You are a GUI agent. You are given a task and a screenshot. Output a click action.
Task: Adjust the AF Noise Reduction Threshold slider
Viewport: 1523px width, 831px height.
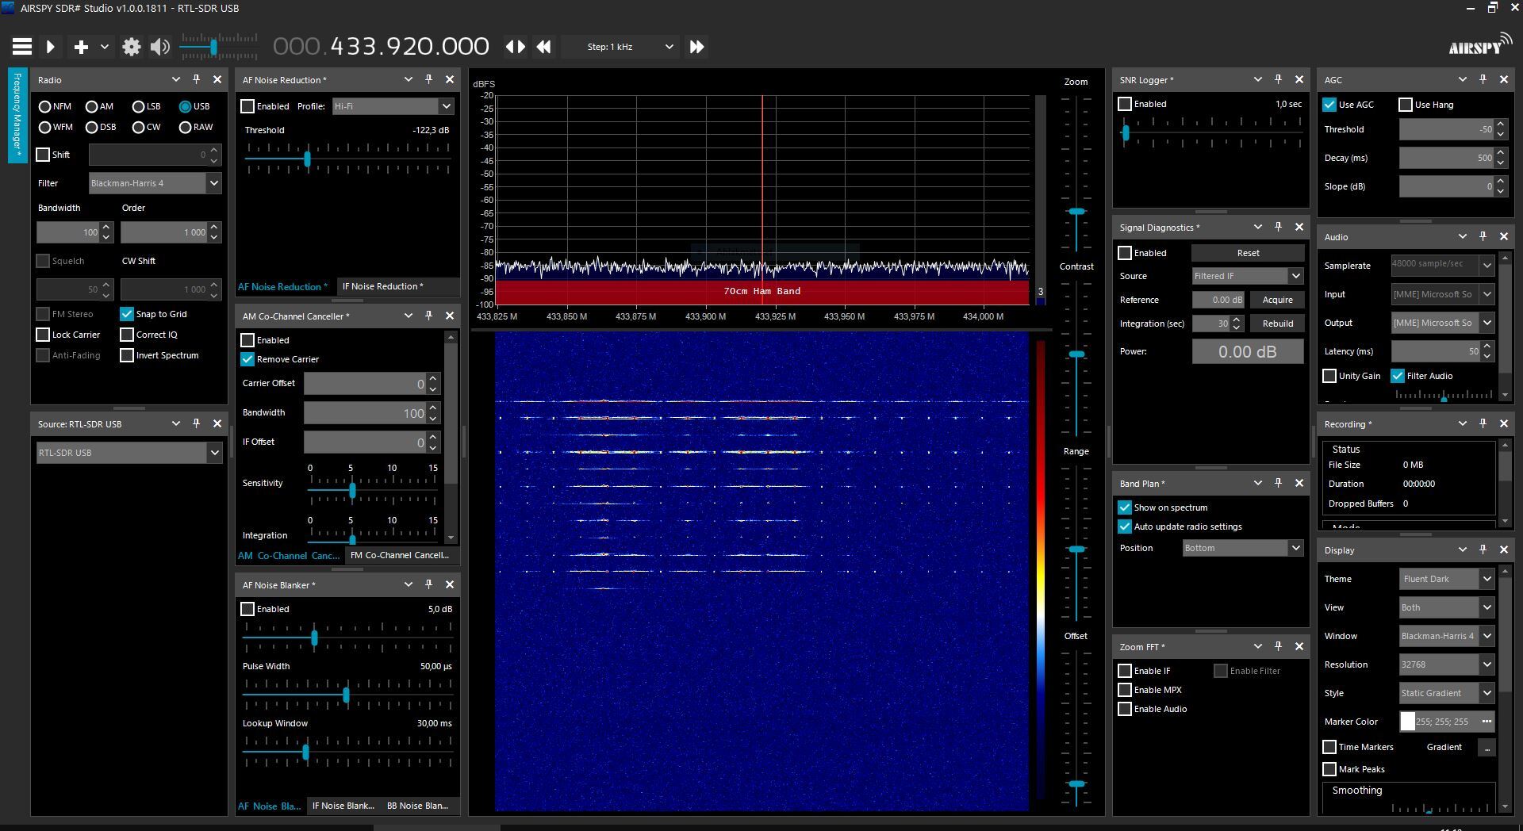307,159
